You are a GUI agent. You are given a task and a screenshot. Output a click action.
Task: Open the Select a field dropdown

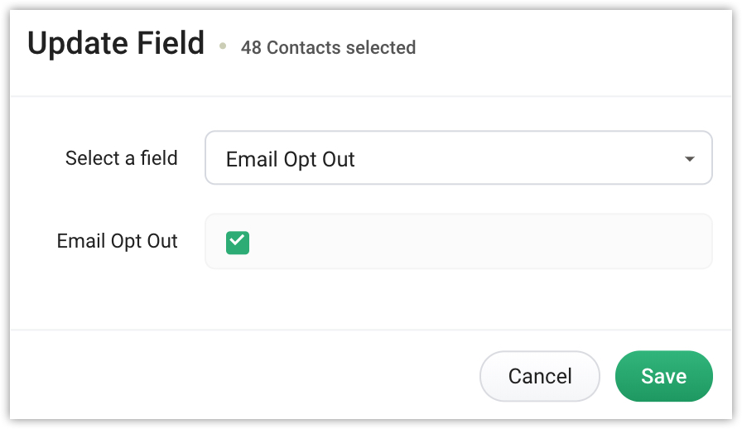click(x=459, y=157)
